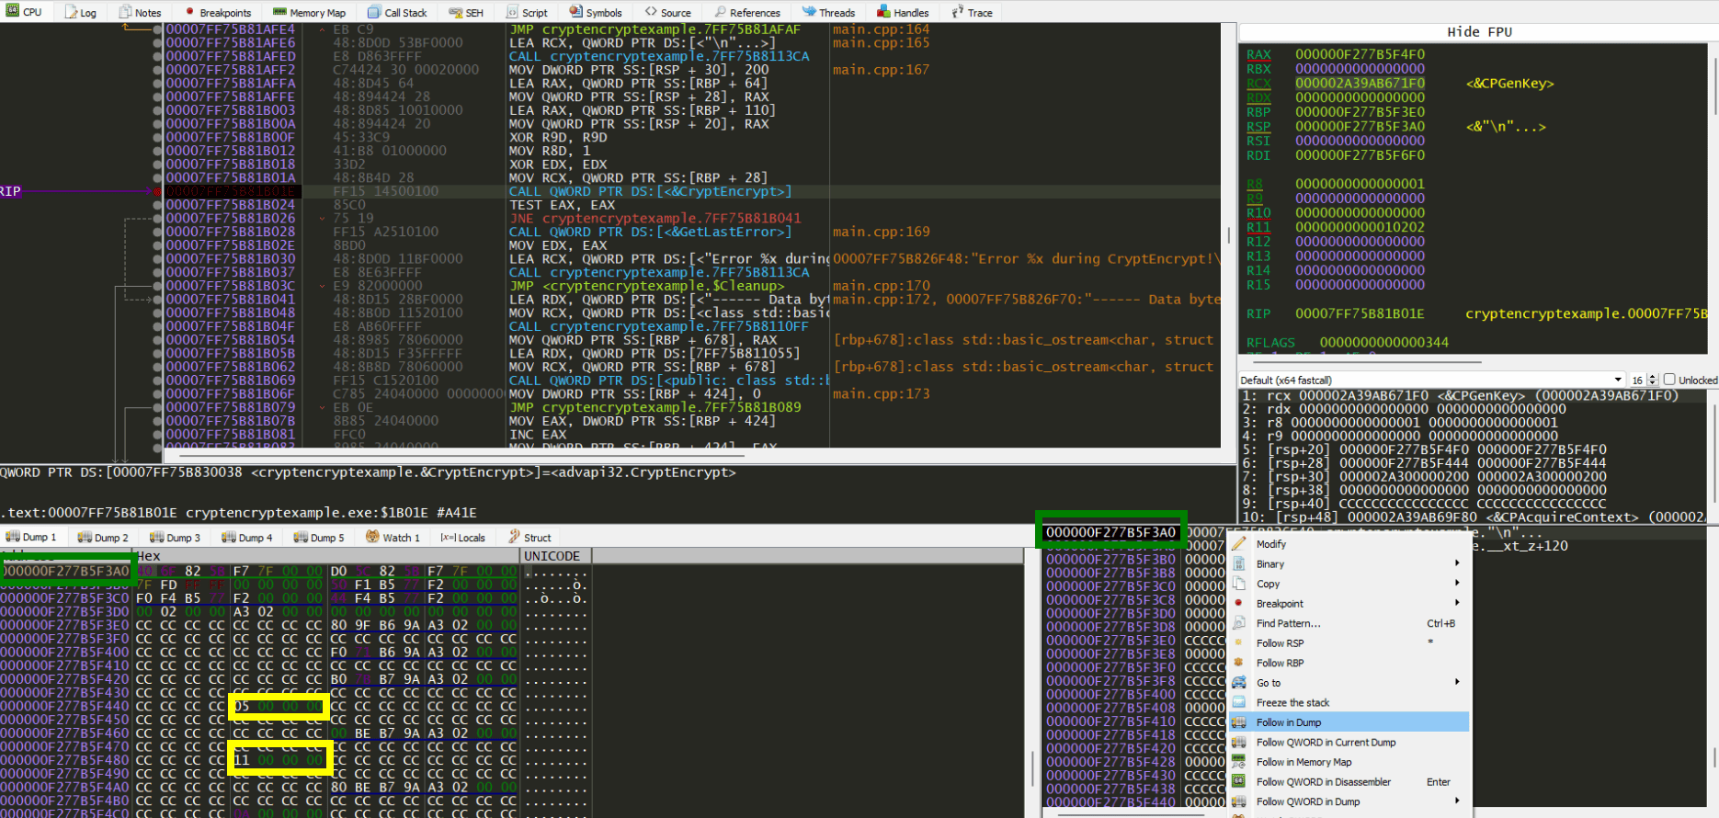Open the Default (x64 fastcall) calling convention dropdown

pyautogui.click(x=1432, y=380)
